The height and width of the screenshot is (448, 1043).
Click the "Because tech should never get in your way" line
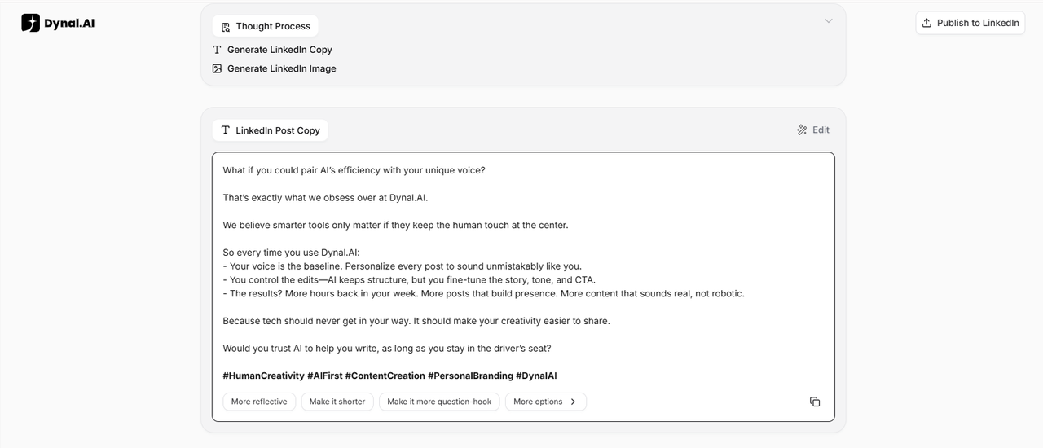(x=416, y=321)
